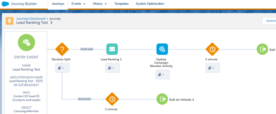Click the Email valid path label
The height and width of the screenshot is (114, 276).
point(87,49)
